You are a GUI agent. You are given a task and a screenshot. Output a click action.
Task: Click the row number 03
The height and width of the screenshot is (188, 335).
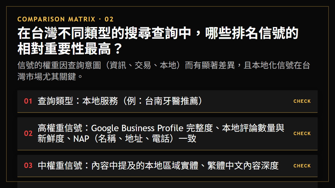28,166
